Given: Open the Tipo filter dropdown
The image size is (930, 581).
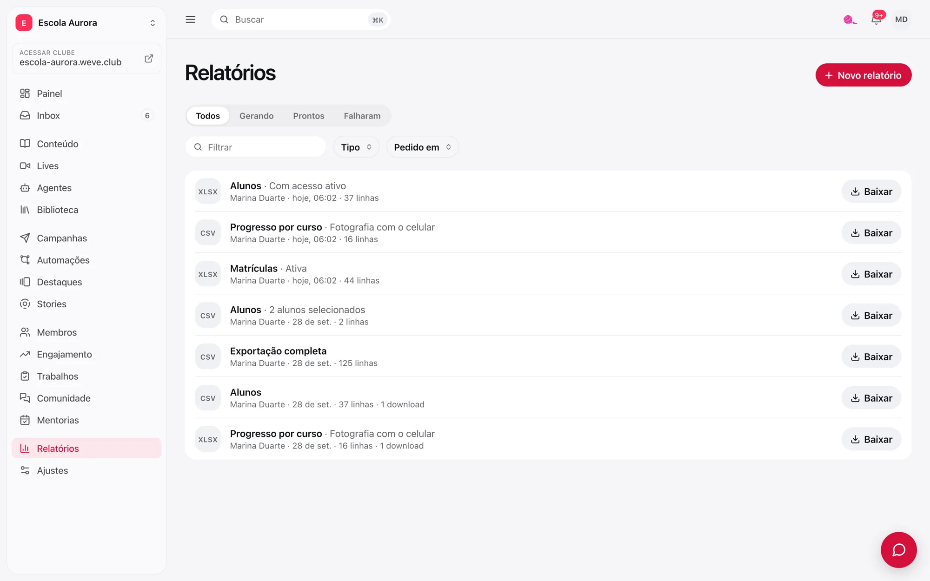Looking at the screenshot, I should pyautogui.click(x=356, y=147).
